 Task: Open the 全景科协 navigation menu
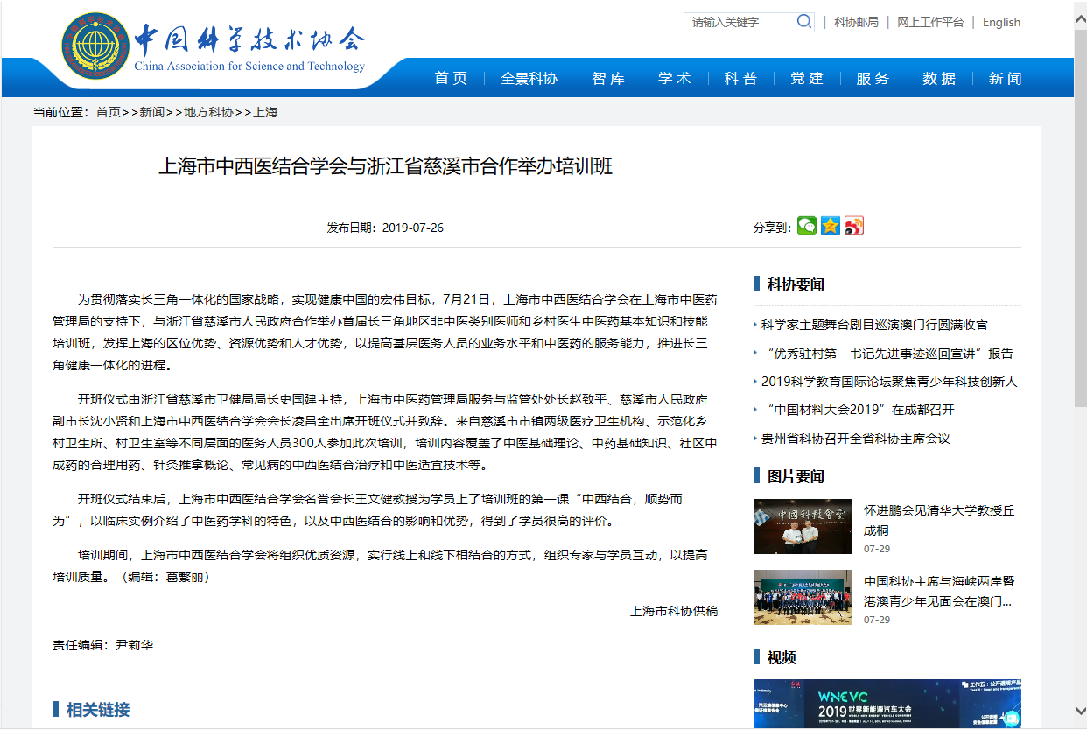(529, 79)
